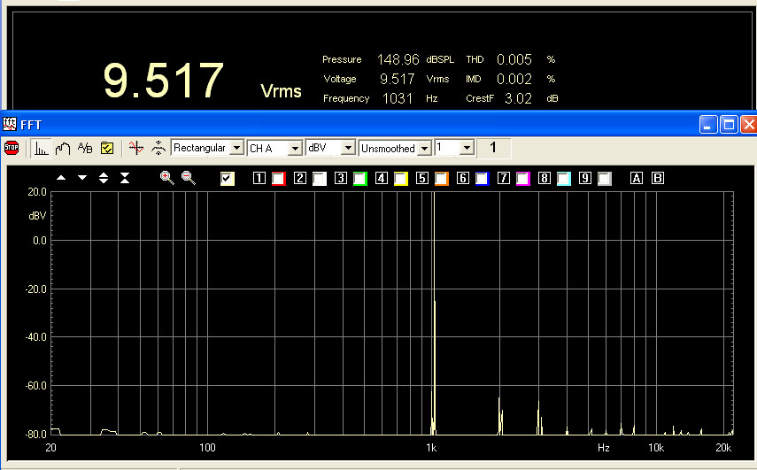Open the CH A channel dropdown

tap(295, 148)
